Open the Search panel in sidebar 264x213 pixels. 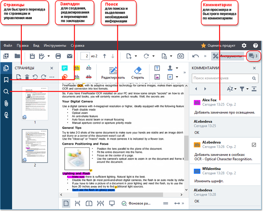pyautogui.click(x=6, y=91)
